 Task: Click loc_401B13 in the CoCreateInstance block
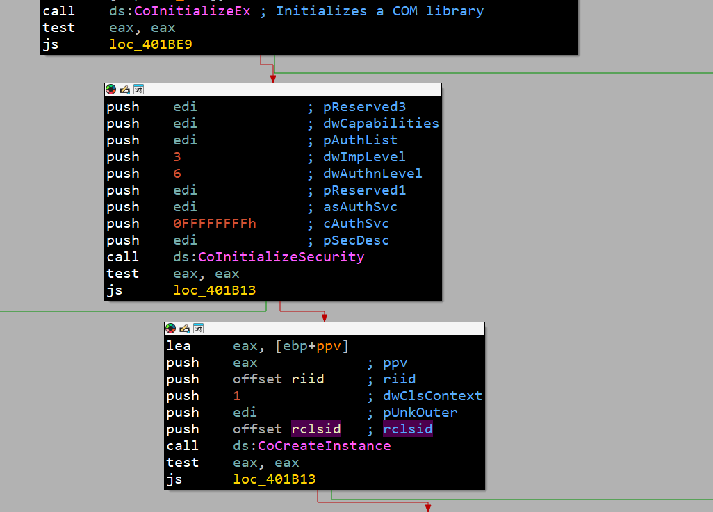coord(274,479)
